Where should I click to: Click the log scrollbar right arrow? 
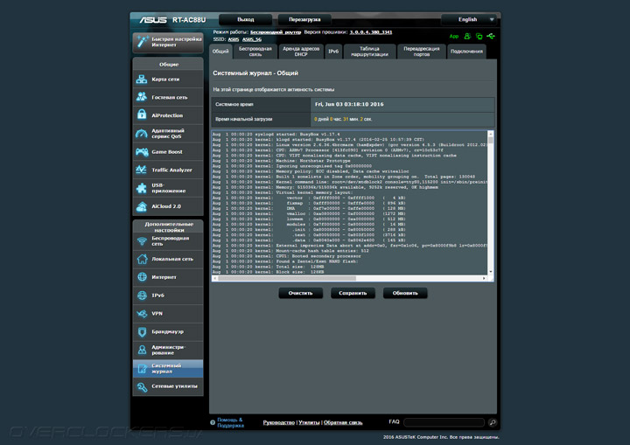484,278
